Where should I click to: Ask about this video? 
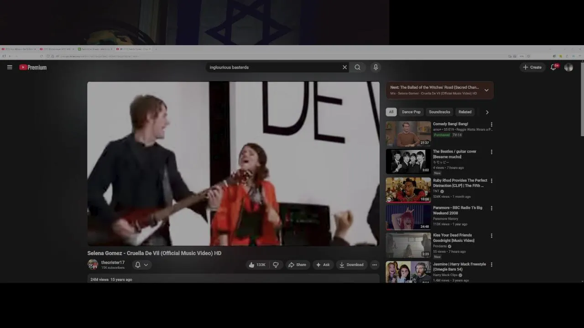323,265
